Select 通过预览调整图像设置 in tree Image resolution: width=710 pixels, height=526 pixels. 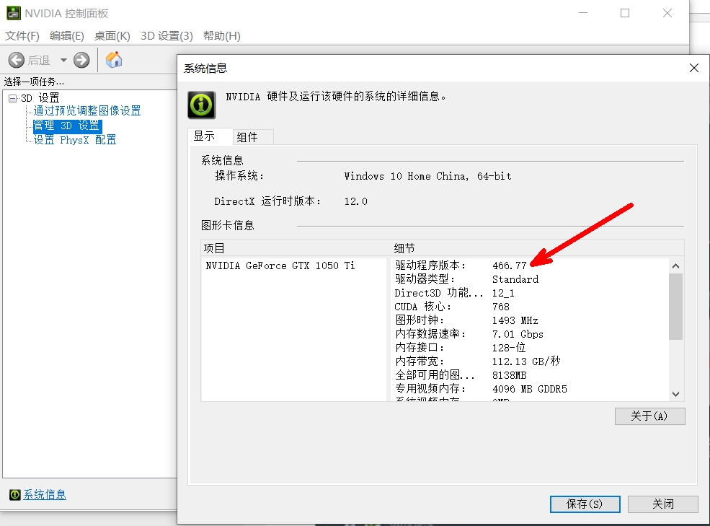(x=87, y=110)
